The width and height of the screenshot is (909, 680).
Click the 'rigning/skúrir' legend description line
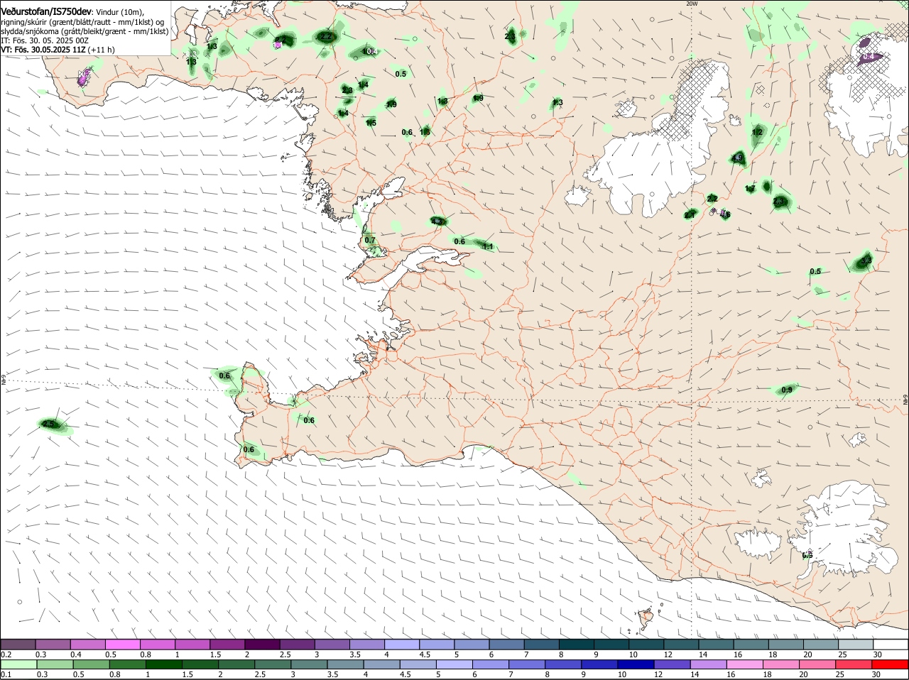[x=82, y=22]
